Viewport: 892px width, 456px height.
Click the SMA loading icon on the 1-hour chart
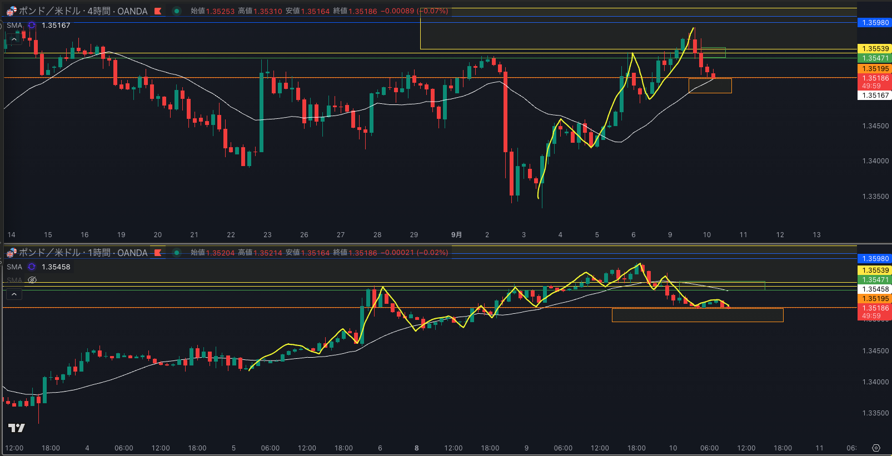32,267
